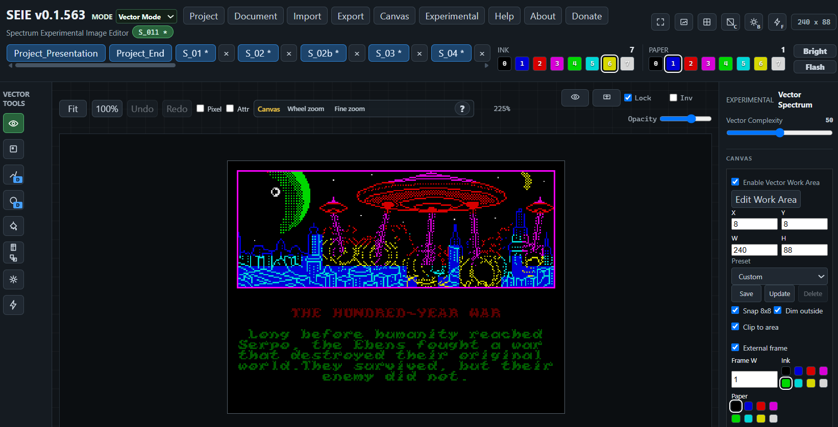Click the eye icon button above canvas

(x=575, y=97)
